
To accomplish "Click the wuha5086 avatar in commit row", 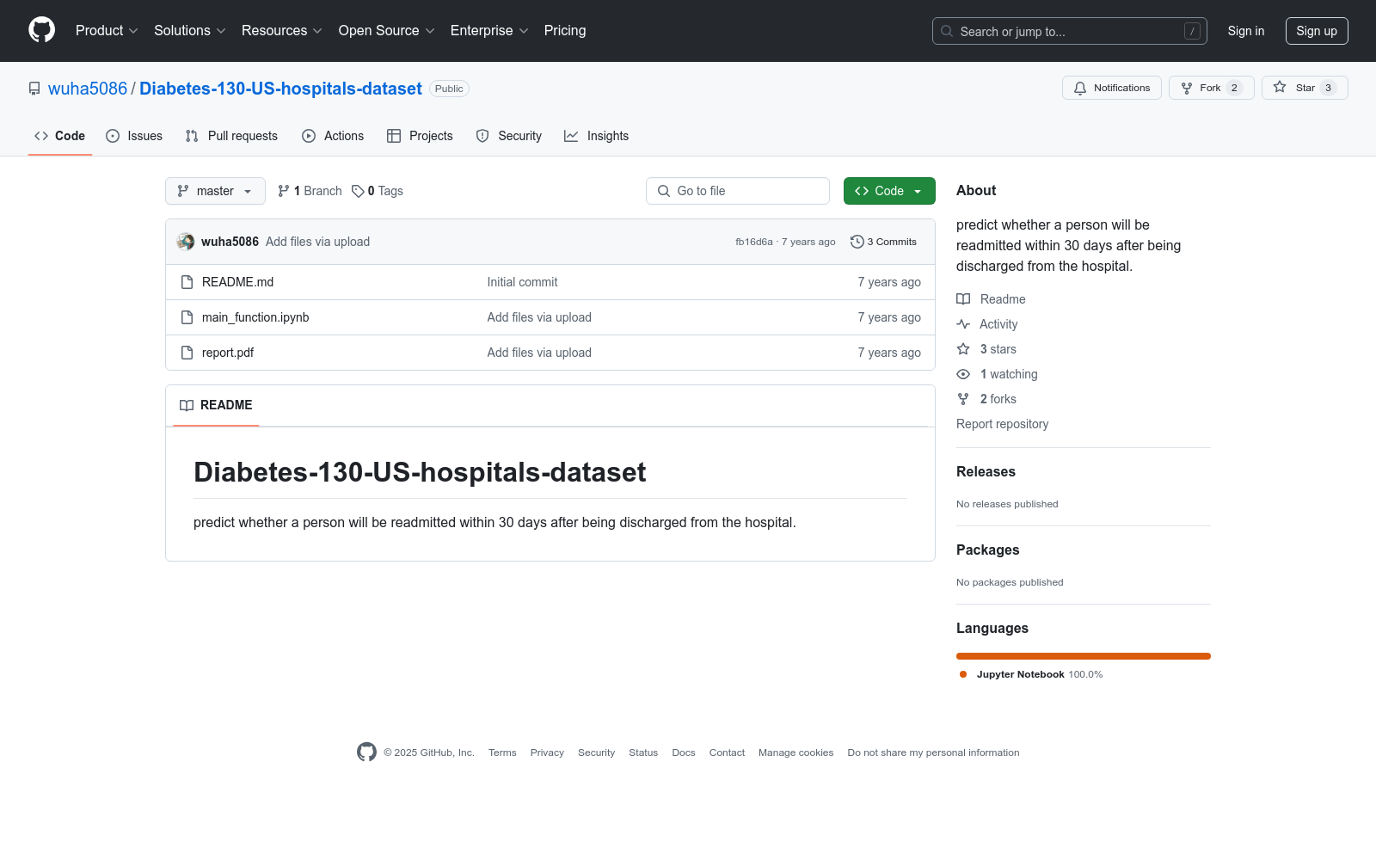I will point(186,242).
